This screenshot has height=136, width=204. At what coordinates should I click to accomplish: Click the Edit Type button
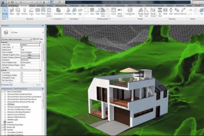[39, 39]
